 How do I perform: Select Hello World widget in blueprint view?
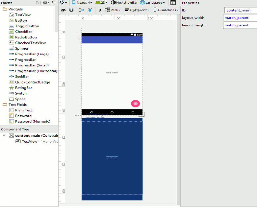click(x=112, y=158)
